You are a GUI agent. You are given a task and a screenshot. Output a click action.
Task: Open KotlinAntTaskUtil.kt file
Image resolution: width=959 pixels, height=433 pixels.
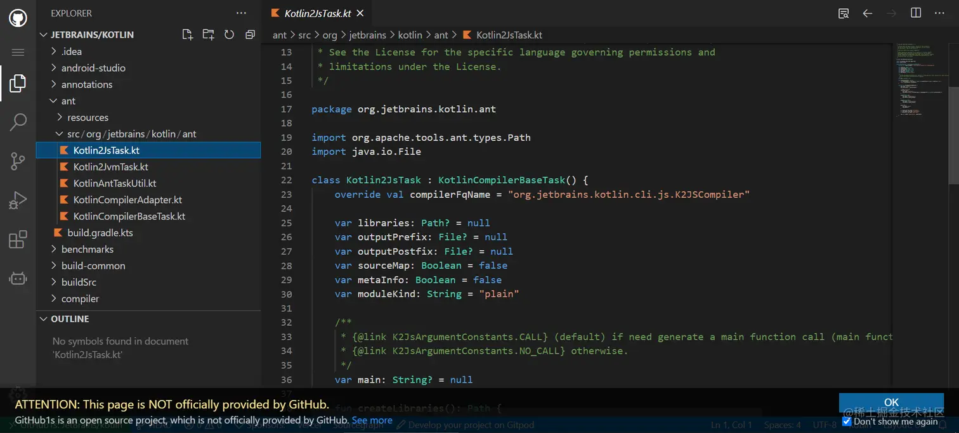[x=114, y=183]
